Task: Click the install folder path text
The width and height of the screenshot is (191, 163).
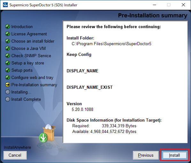Action: pos(111,44)
